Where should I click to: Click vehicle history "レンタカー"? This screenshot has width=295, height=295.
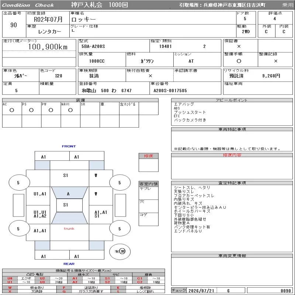click(49, 31)
